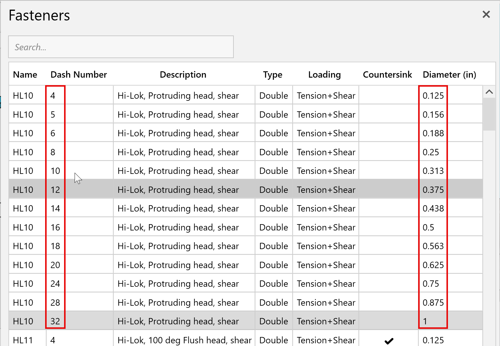
Task: Click the 0.25 diameter value
Action: pyautogui.click(x=431, y=152)
